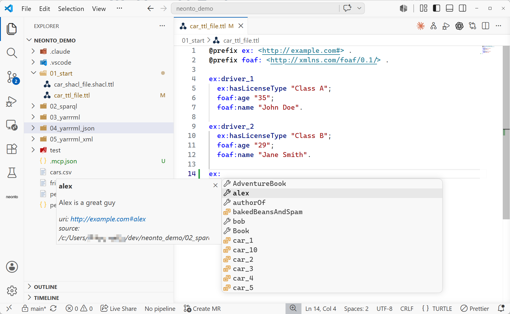This screenshot has width=510, height=314.
Task: Open the Manage settings gear
Action: coord(12,291)
